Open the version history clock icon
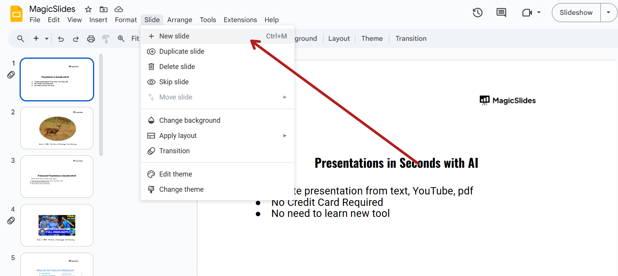The image size is (618, 276). pyautogui.click(x=478, y=13)
